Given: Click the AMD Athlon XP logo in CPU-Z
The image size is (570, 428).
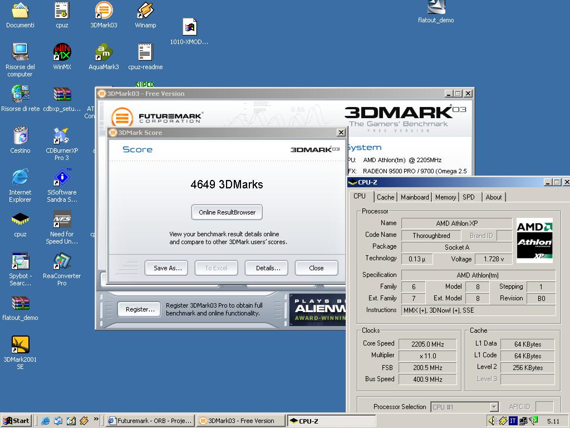Looking at the screenshot, I should 534,240.
